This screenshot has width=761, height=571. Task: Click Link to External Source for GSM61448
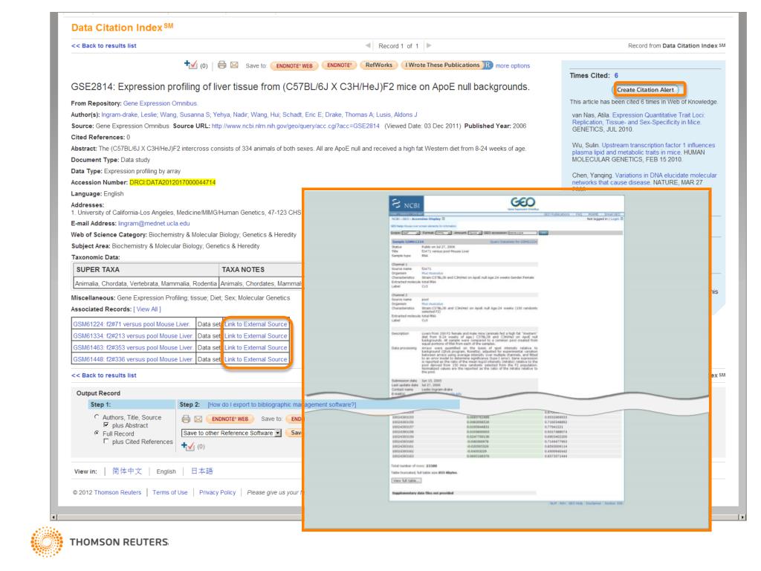coord(256,359)
